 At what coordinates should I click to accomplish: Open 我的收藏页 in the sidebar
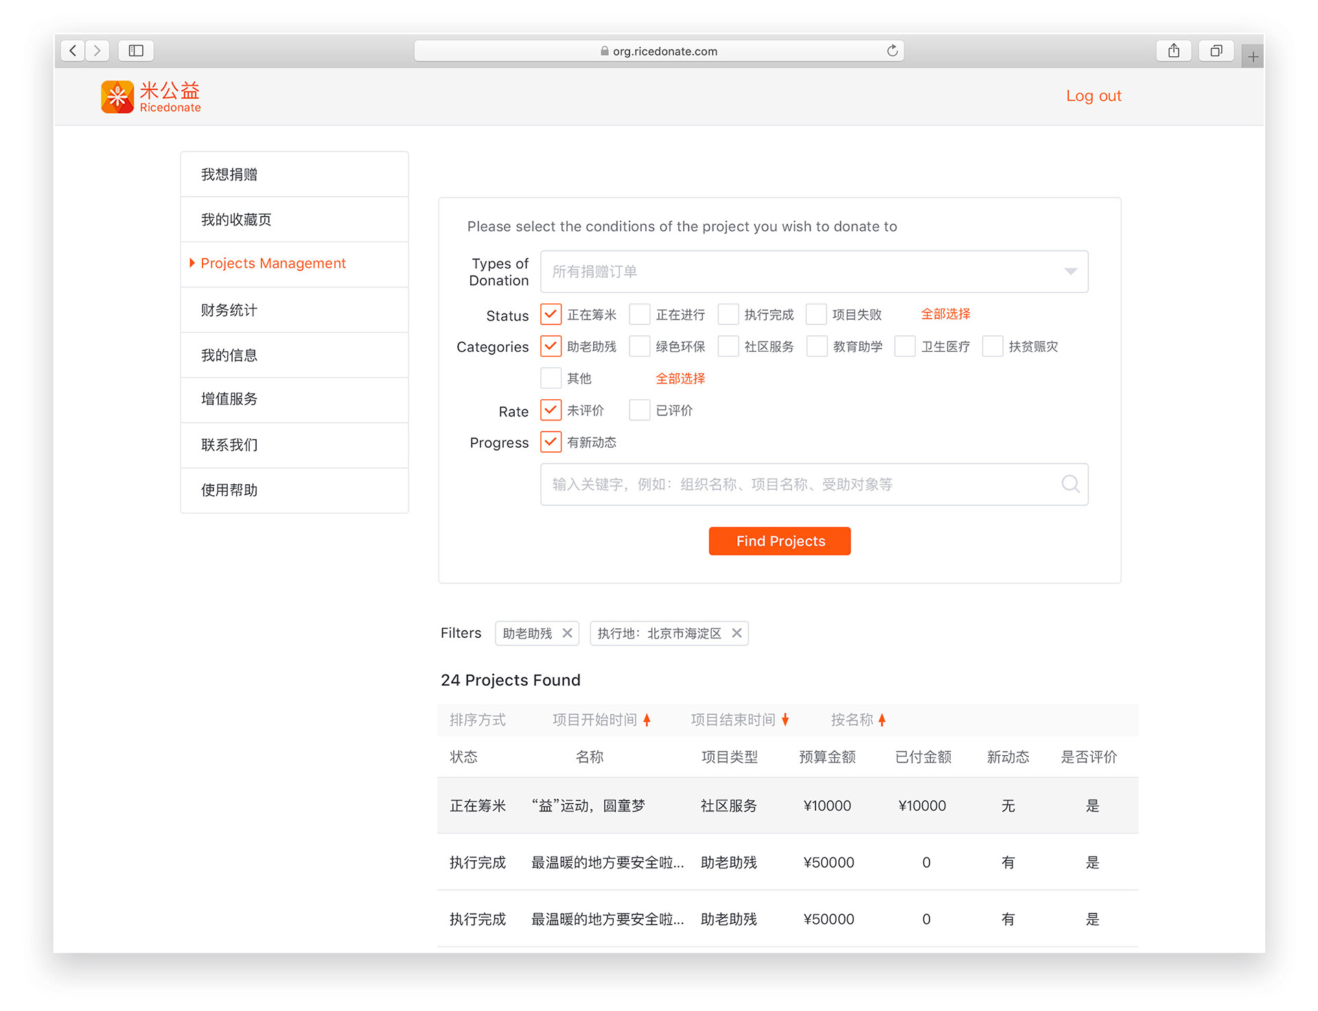[x=294, y=219]
